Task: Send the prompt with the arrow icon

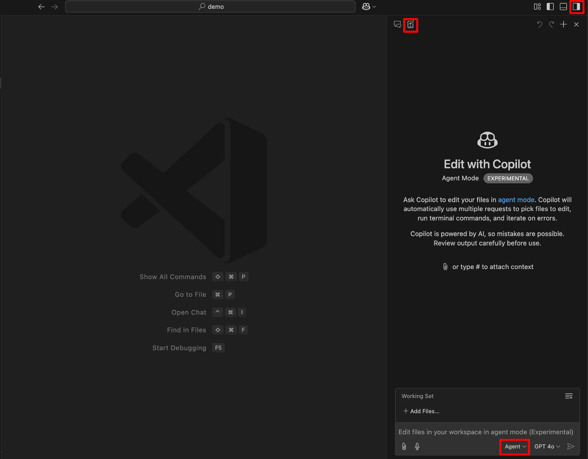Action: pos(571,446)
